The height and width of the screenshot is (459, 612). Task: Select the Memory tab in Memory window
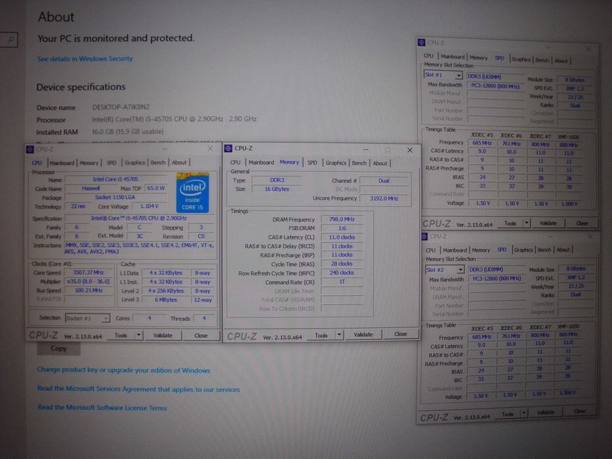pyautogui.click(x=289, y=162)
